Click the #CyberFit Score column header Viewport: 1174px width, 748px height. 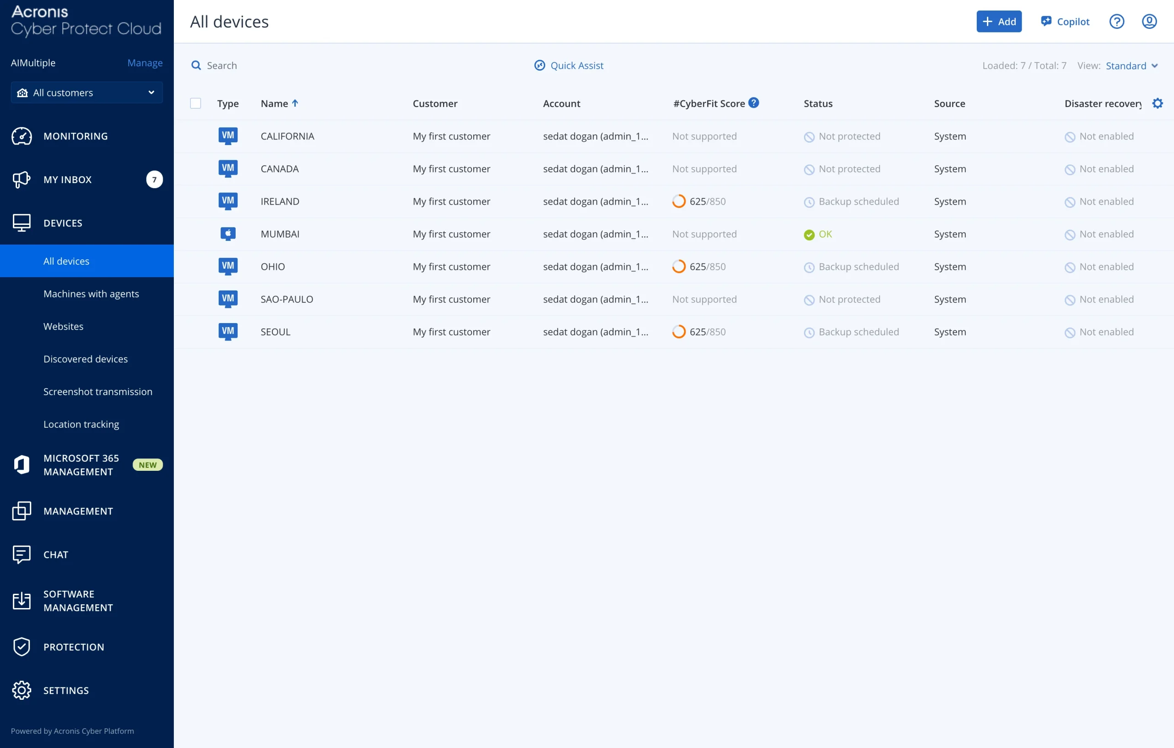pyautogui.click(x=709, y=103)
